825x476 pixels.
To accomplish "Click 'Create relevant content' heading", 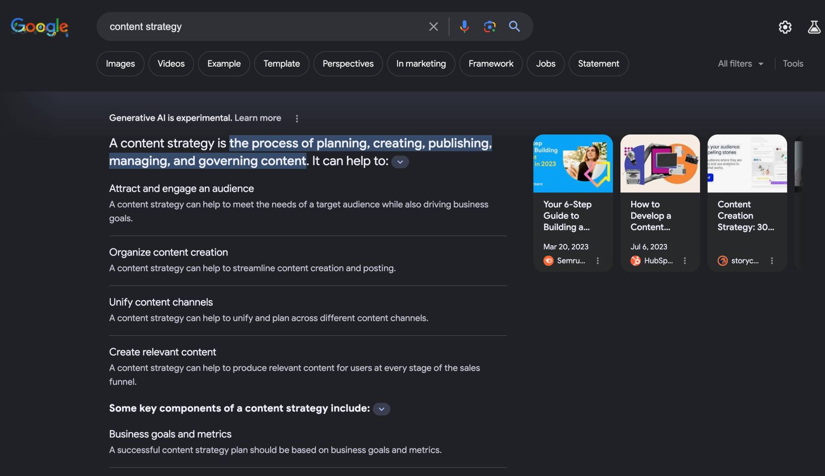I will [x=162, y=352].
